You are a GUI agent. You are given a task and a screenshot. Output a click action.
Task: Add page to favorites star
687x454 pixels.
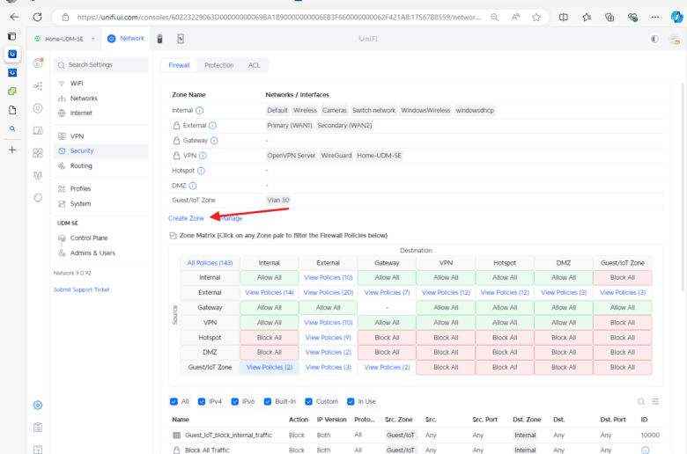(536, 17)
